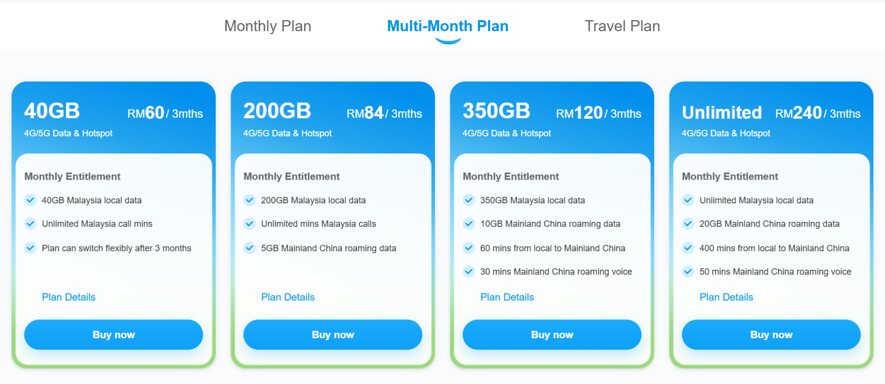Click checkmark icon beside 40GB Malaysia local data
The image size is (885, 384).
coord(30,200)
